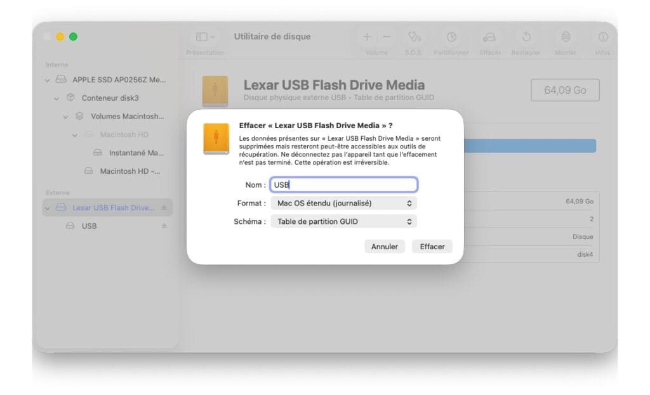
Task: Click the Effacer toolbar icon
Action: coord(489,37)
